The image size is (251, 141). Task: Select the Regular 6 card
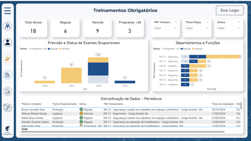click(x=65, y=28)
